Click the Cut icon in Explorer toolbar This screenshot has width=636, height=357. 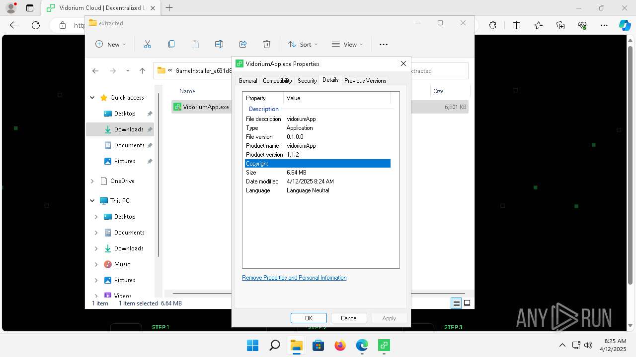(x=148, y=44)
